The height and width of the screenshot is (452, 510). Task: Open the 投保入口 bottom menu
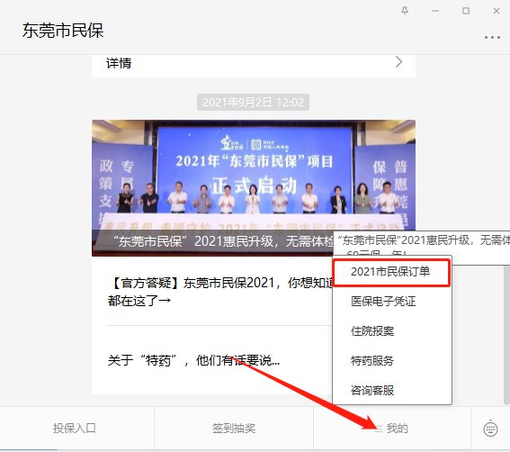click(x=75, y=429)
